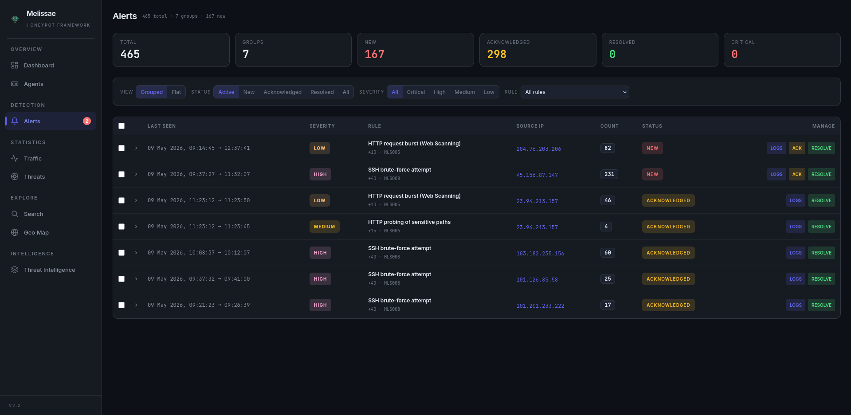
Task: Check the HTTP probing of sensitive paths row
Action: click(x=122, y=227)
